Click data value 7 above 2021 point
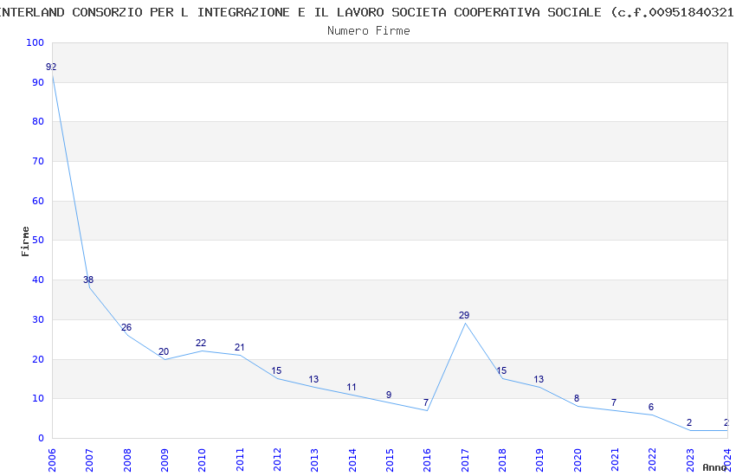The image size is (736, 476). (x=614, y=402)
